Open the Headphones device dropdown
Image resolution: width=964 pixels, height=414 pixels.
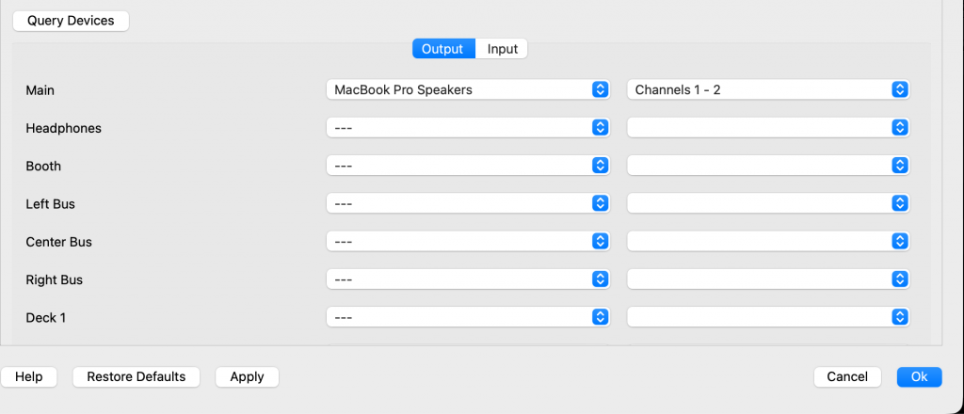pos(468,127)
